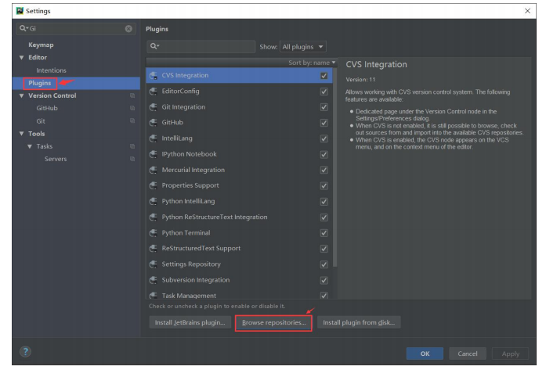Collapse the Version Control tree node
Screen dimensions: 546x370
22,95
